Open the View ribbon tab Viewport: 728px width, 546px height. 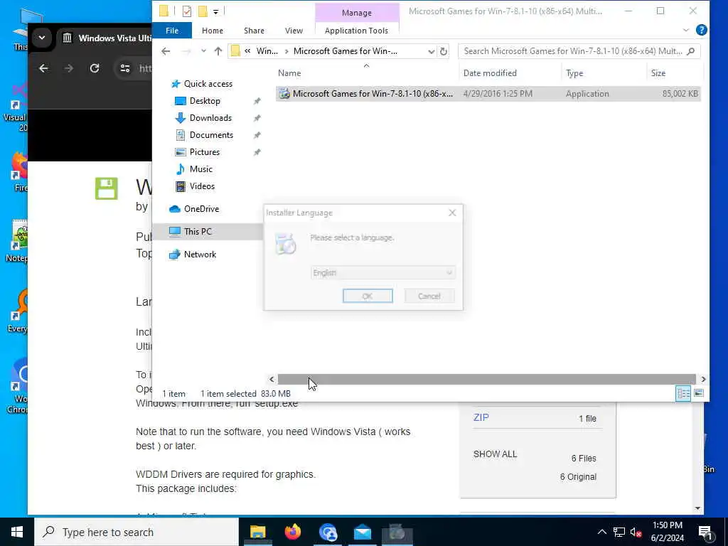[x=294, y=31]
